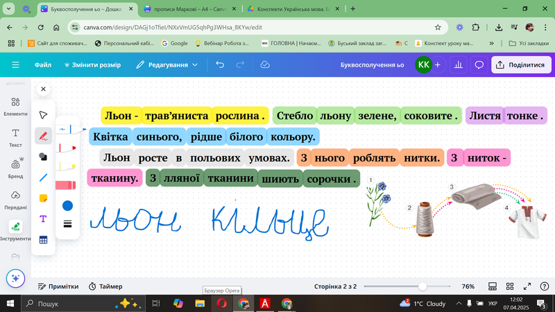Choose the yellow highlighter
The height and width of the screenshot is (312, 555).
click(x=67, y=166)
